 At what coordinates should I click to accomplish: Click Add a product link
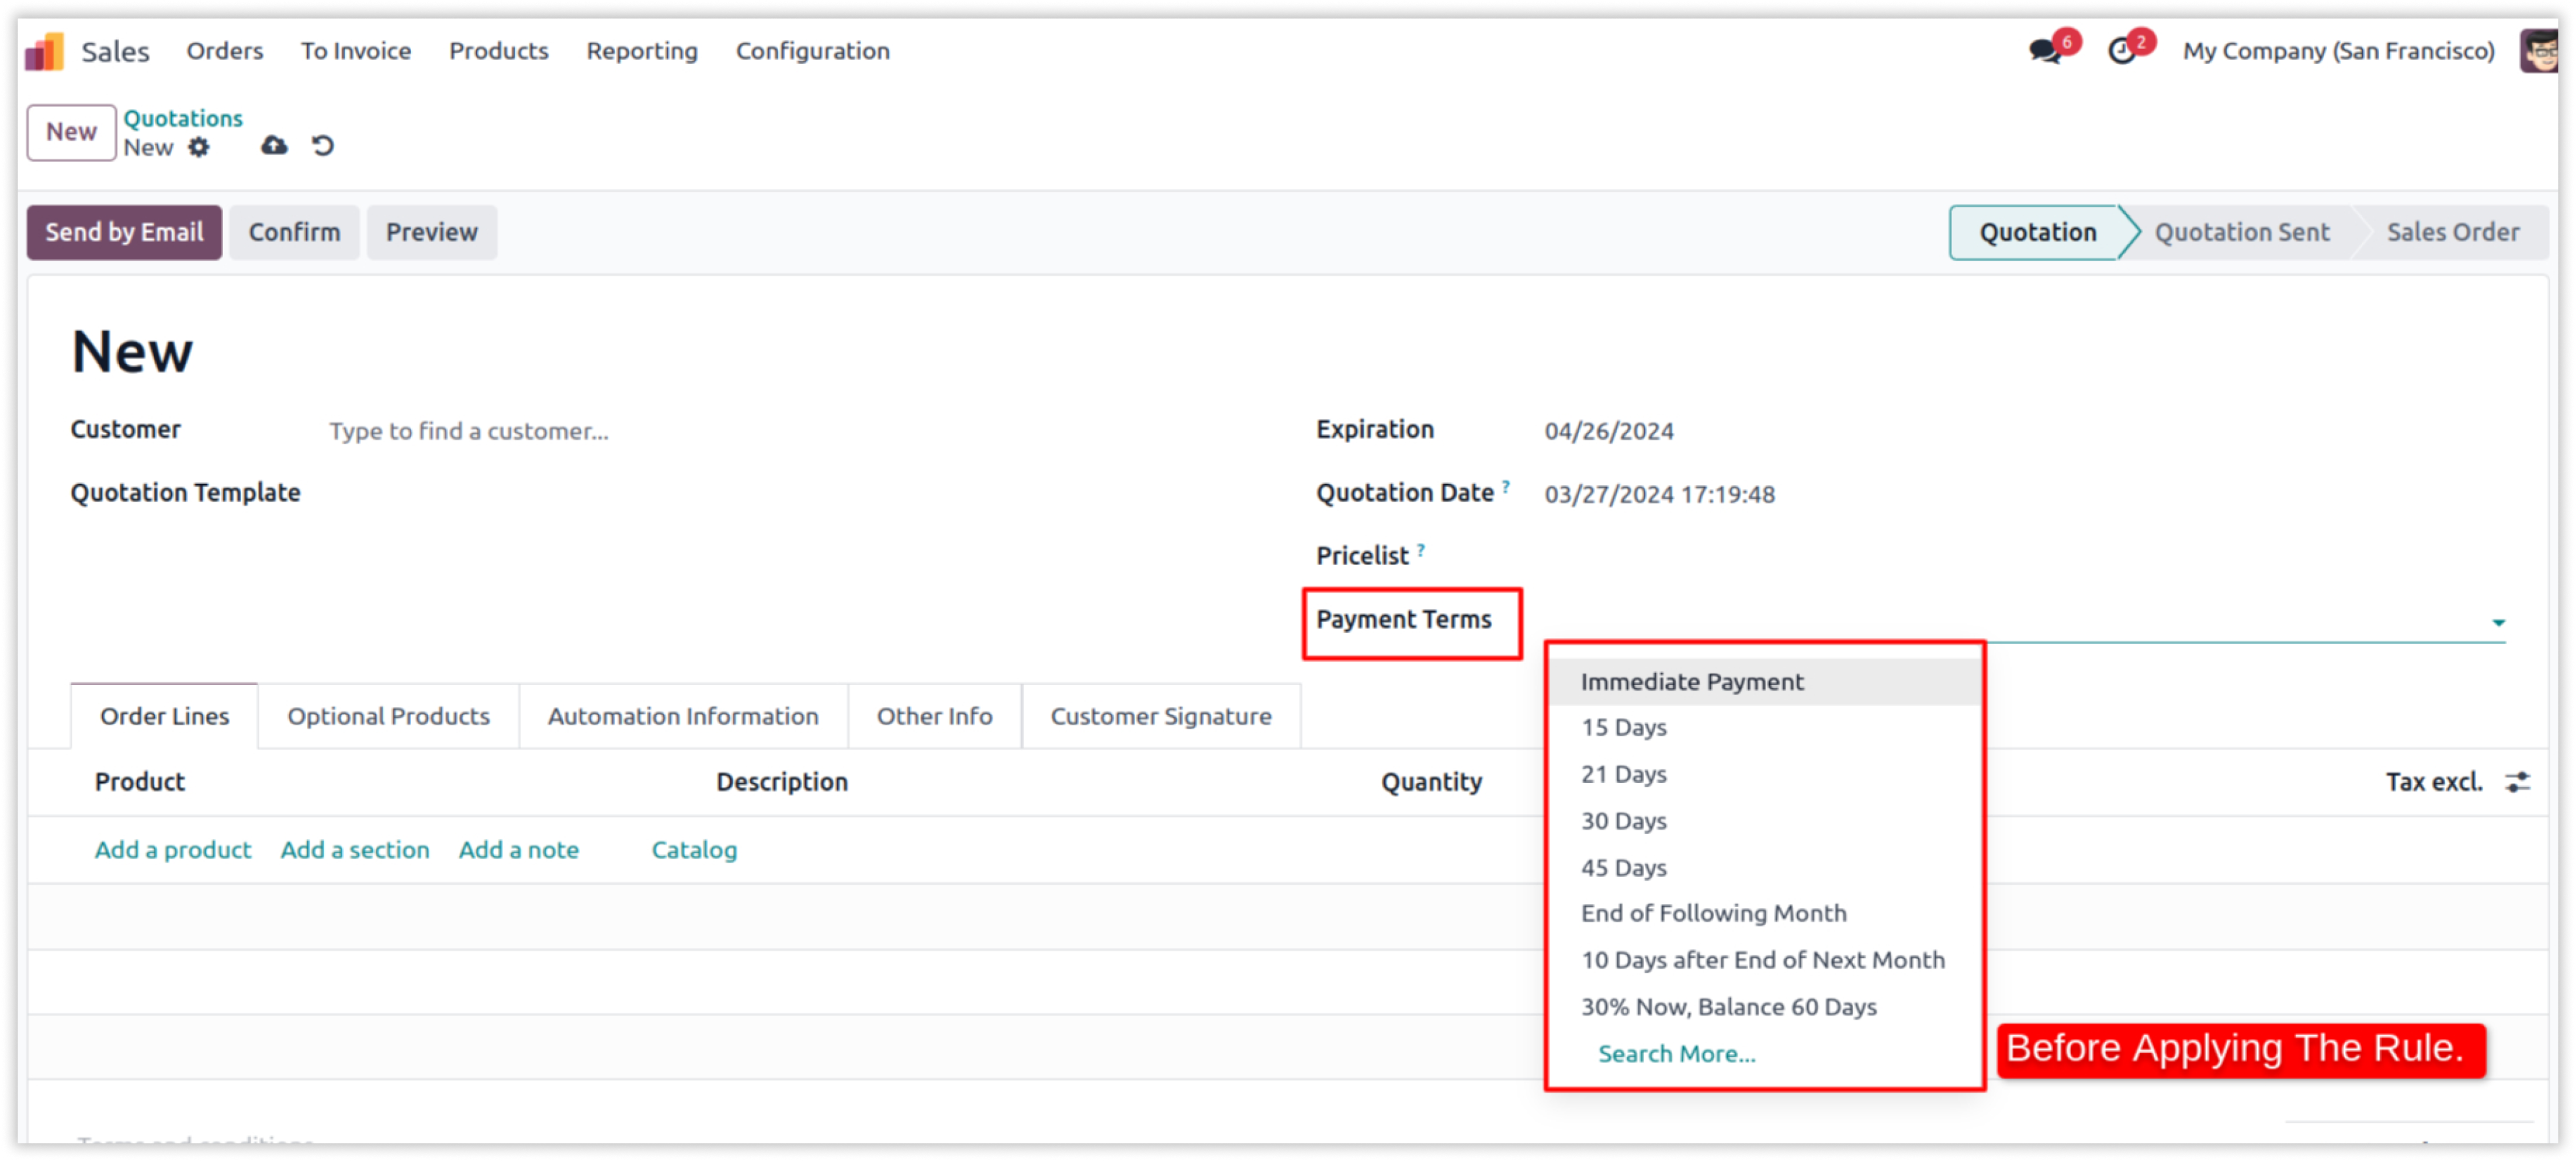[x=173, y=849]
